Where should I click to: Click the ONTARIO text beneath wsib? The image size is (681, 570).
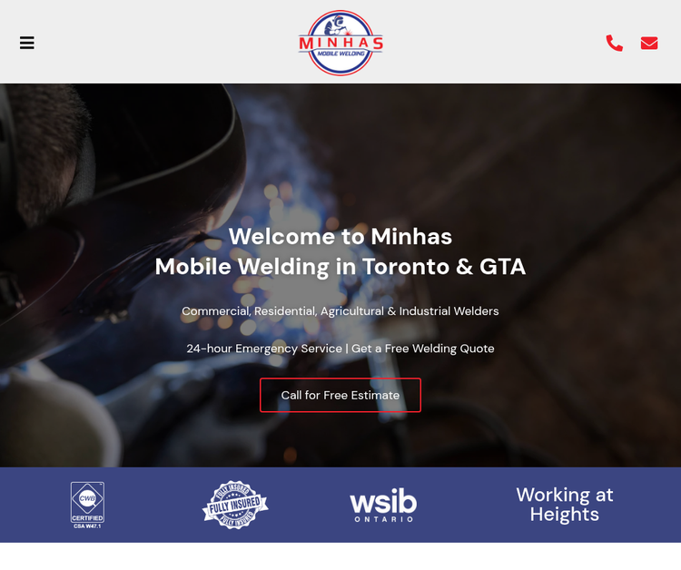pyautogui.click(x=383, y=519)
